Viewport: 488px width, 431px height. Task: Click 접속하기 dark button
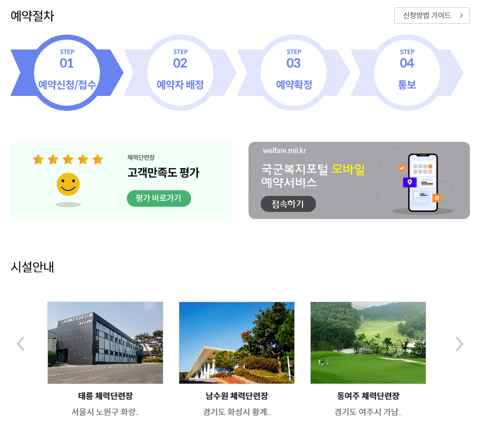(x=288, y=204)
